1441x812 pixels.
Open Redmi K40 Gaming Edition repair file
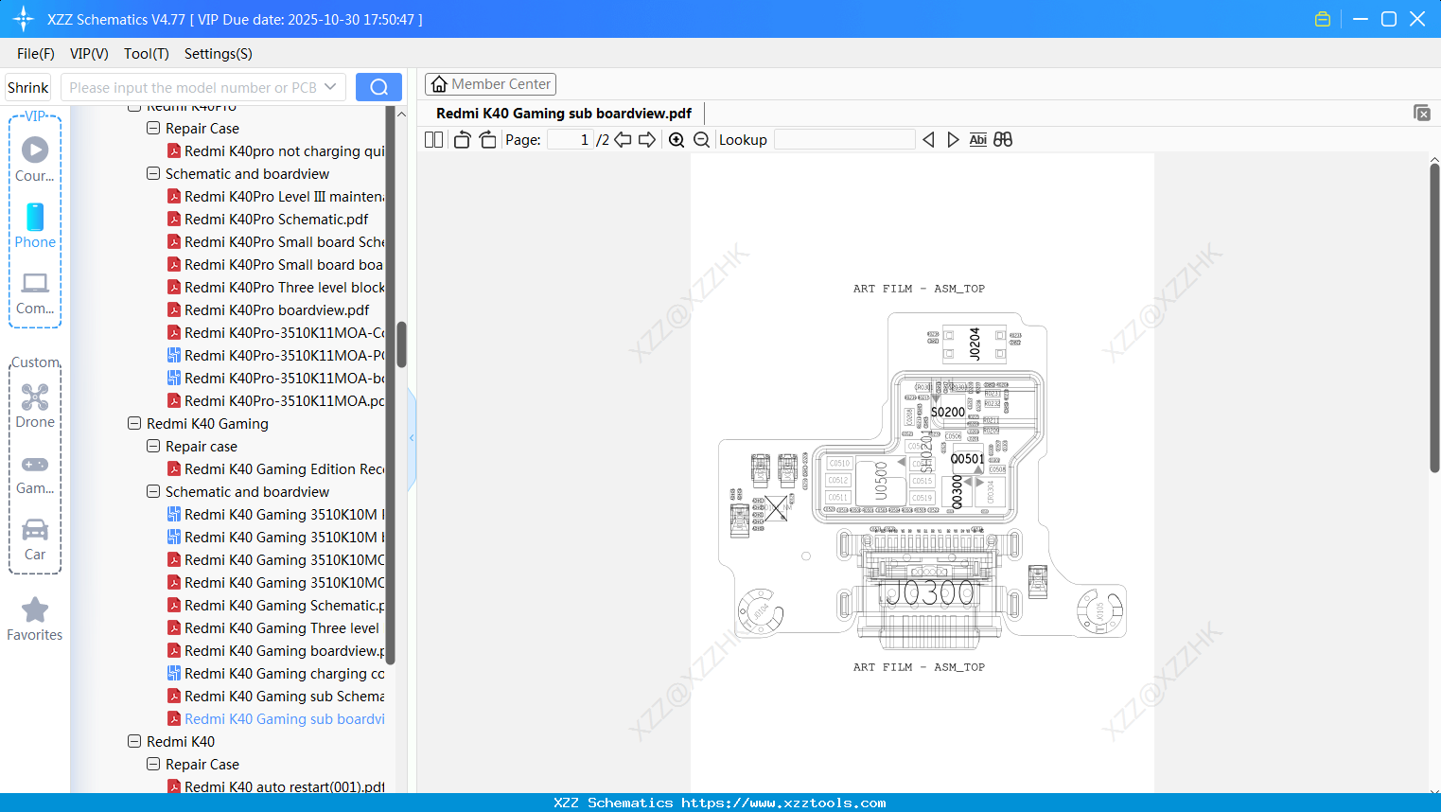coord(276,468)
